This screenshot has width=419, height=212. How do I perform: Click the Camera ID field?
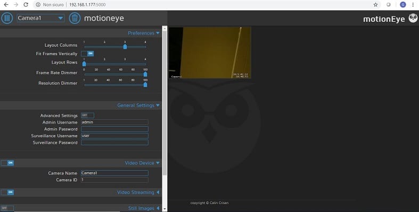tap(114, 180)
